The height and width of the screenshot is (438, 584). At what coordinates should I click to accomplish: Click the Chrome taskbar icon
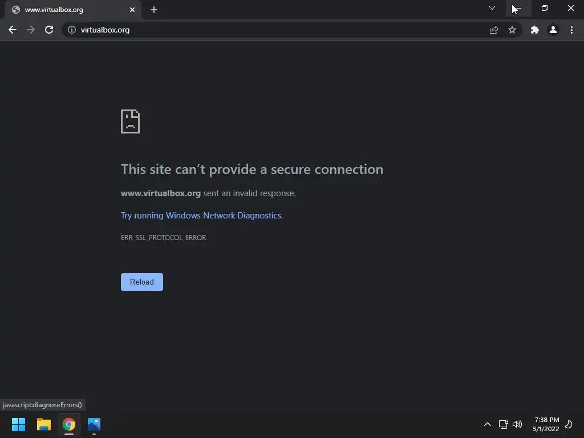tap(69, 424)
